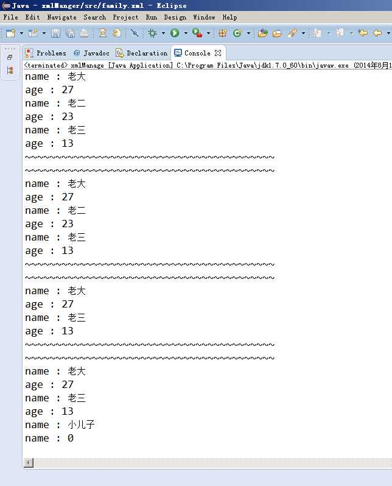Expand the dropdown beside second New icon

[44, 33]
